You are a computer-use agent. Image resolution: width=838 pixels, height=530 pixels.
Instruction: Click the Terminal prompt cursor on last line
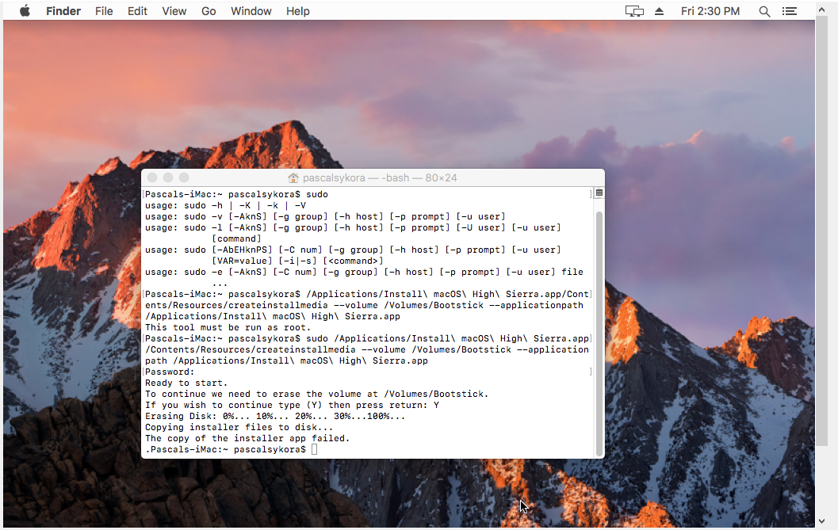coord(315,449)
